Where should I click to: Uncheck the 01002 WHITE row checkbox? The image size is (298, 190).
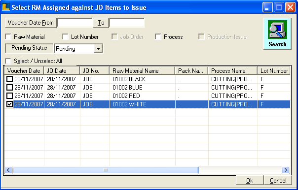point(9,104)
